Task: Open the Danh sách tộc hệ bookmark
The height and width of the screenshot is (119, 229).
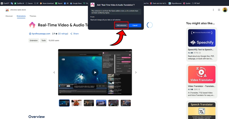Action: [x=158, y=3]
